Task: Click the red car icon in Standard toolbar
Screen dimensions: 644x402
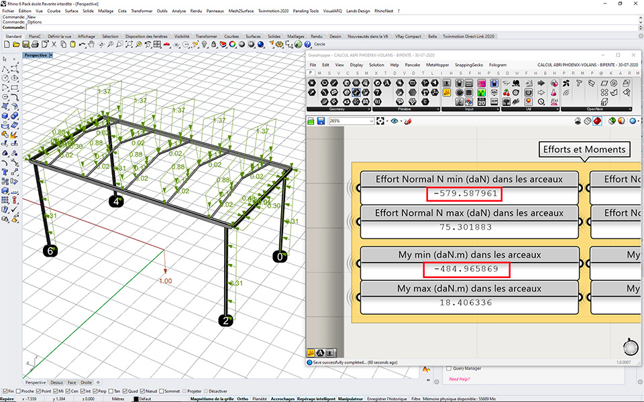Action: click(167, 44)
